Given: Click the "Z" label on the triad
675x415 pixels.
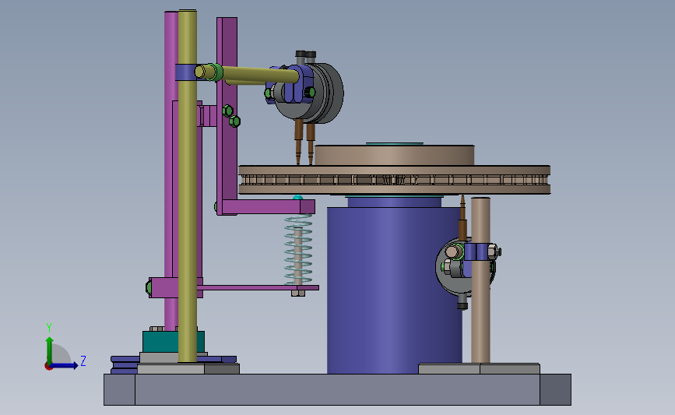Looking at the screenshot, I should pos(83,360).
